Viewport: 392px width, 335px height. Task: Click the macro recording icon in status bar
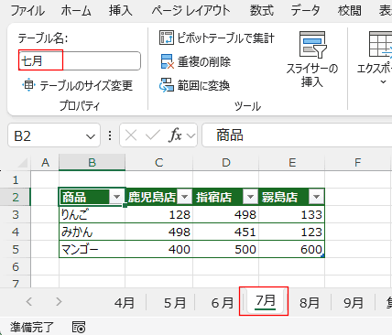[x=79, y=327]
